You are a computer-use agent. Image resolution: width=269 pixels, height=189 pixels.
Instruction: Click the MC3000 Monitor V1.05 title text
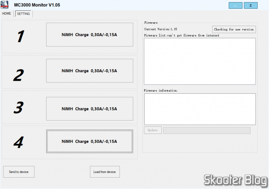[x=37, y=5]
